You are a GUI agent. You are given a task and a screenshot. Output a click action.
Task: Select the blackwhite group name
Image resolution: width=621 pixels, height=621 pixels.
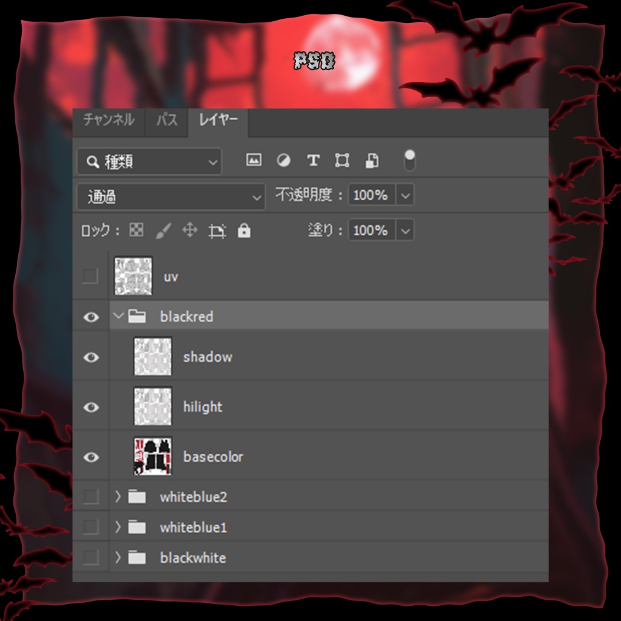tap(193, 558)
